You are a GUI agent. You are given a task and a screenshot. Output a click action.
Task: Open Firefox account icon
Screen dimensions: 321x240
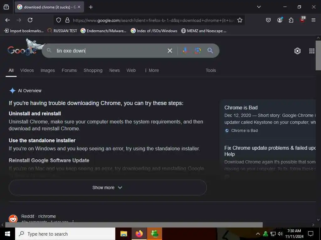[x=280, y=20]
